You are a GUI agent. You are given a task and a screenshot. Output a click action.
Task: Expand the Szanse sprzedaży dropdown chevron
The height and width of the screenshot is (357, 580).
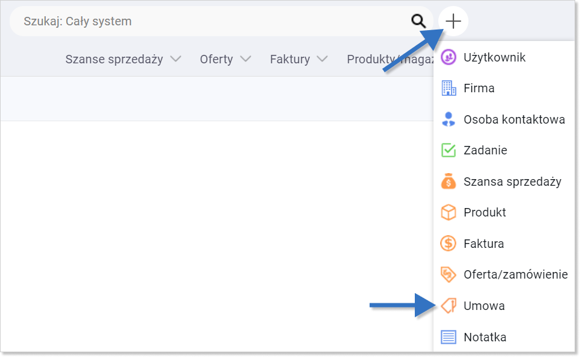tap(175, 59)
